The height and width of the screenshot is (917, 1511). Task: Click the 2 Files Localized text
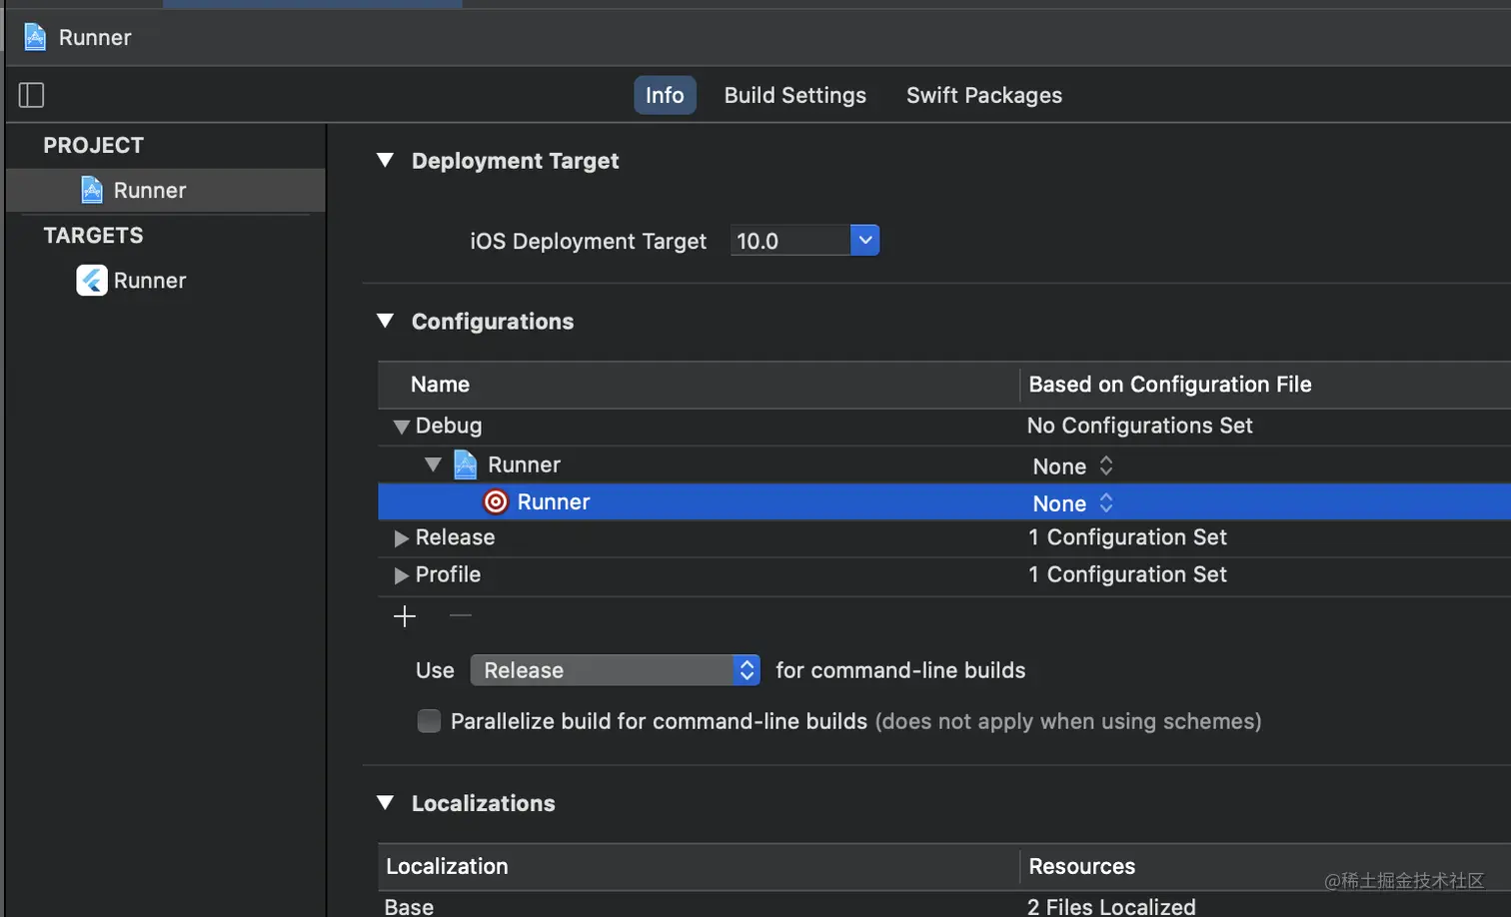(1111, 906)
